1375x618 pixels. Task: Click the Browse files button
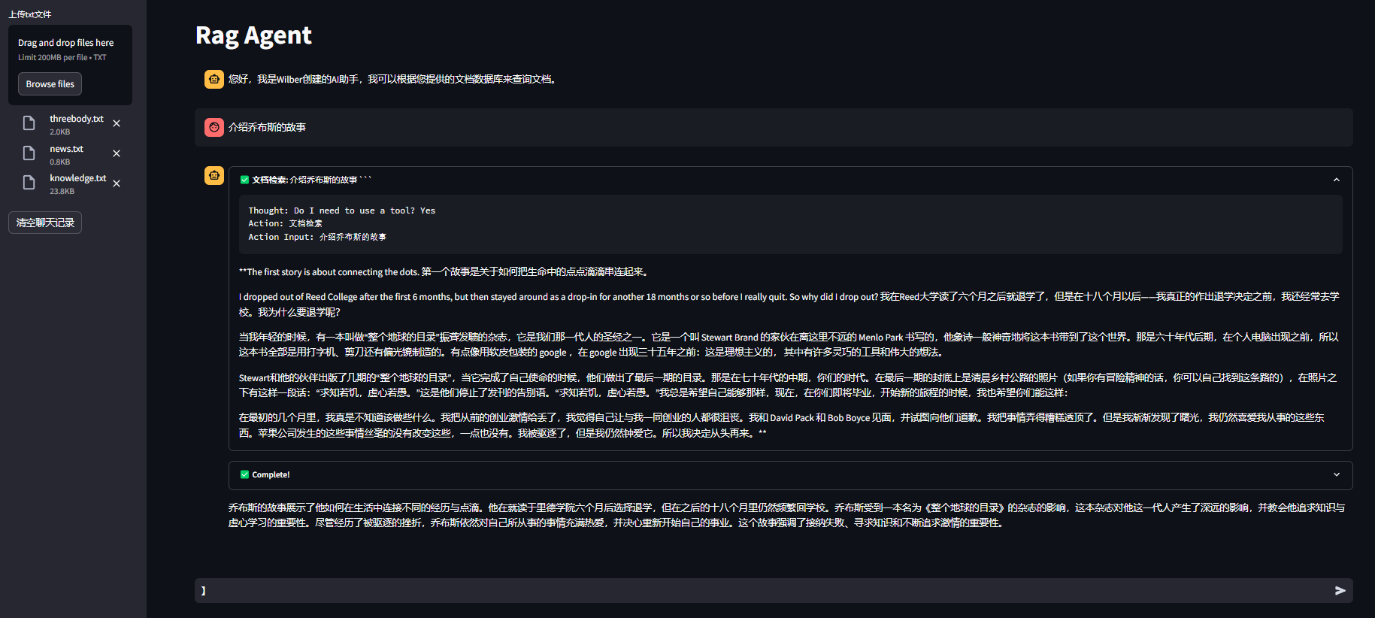50,84
